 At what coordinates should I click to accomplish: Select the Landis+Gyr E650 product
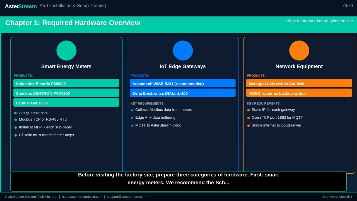(x=66, y=103)
